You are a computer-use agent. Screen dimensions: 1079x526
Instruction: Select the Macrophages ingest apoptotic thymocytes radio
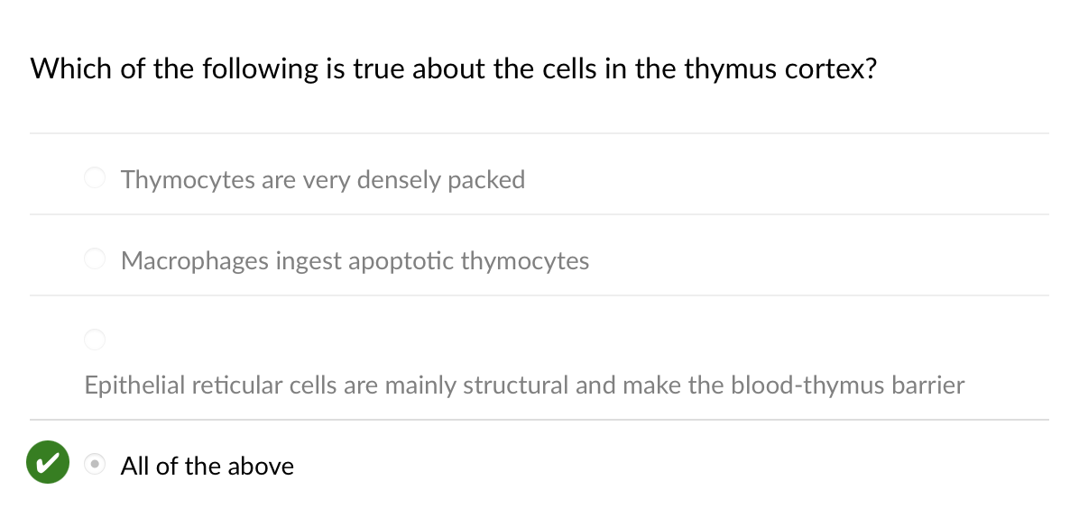95,259
